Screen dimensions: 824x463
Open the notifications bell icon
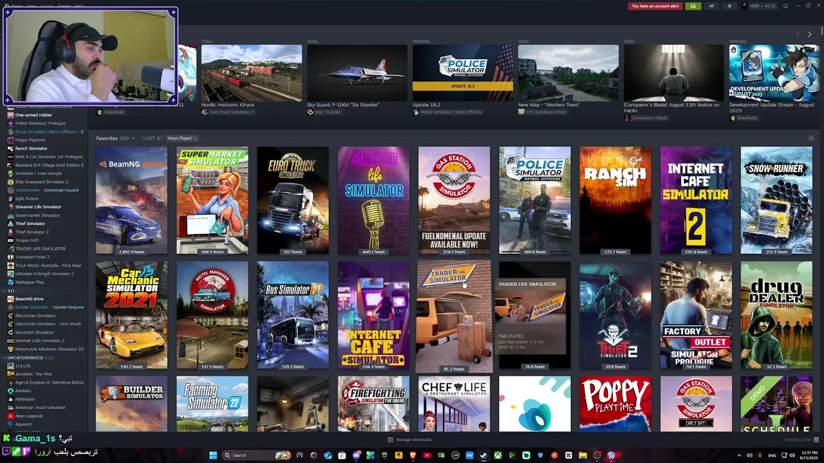729,6
